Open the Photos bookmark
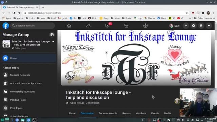Screen dimensions: 217x122 [150, 18]
